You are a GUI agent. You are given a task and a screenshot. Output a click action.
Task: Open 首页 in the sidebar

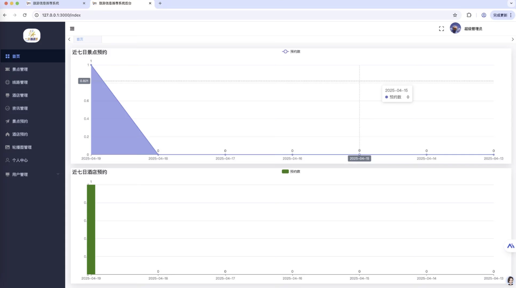coord(33,56)
